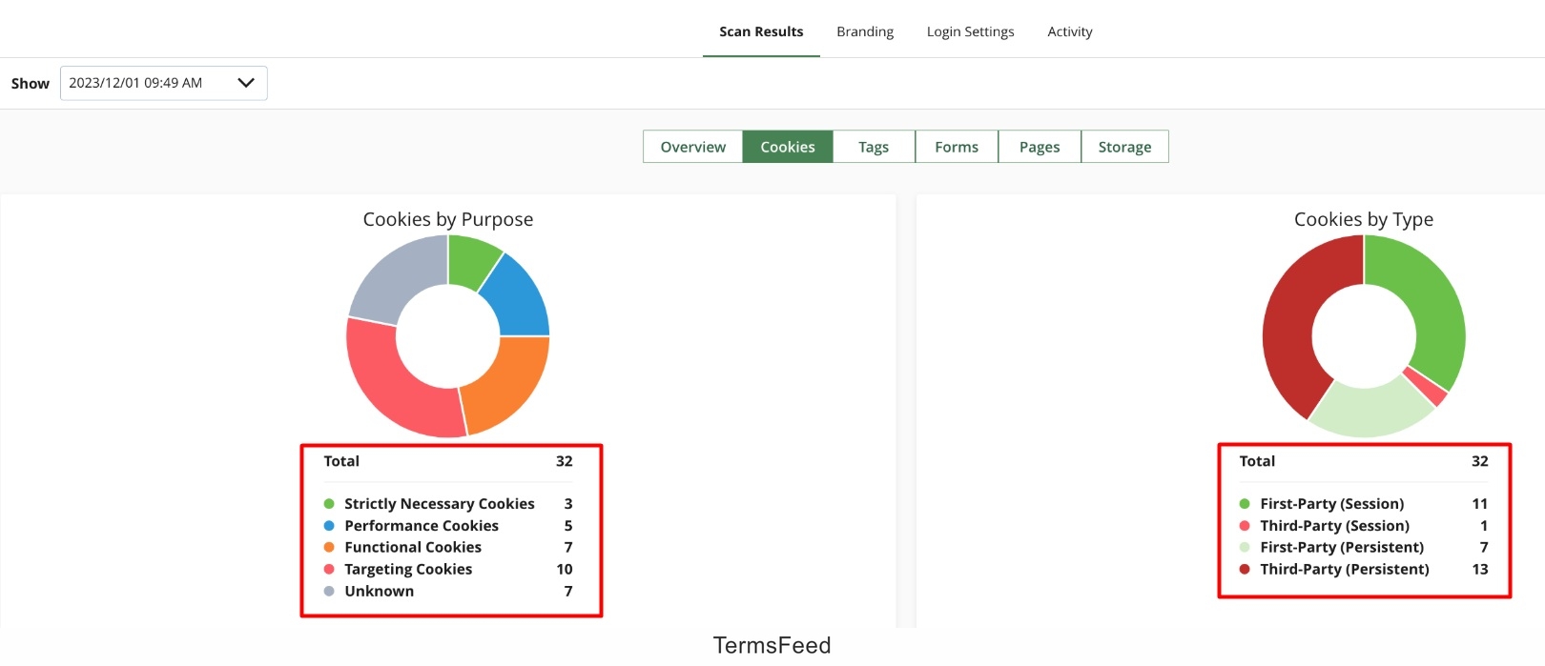Open the scan date dropdown

pyautogui.click(x=163, y=83)
